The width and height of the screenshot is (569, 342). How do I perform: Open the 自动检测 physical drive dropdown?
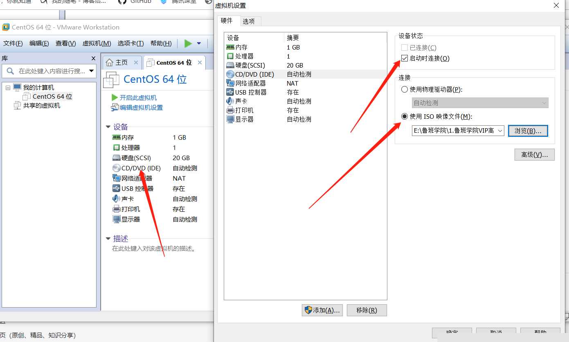click(480, 103)
